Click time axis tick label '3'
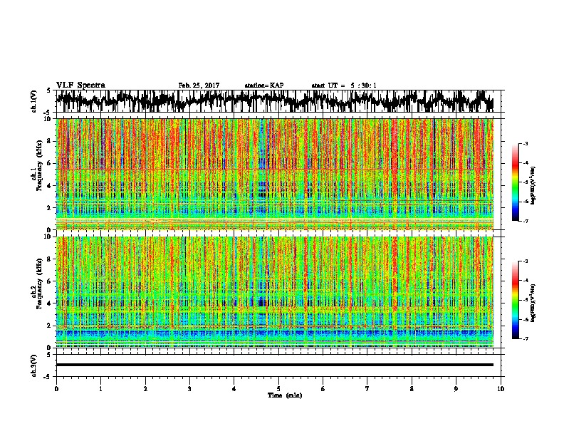Screen dimensions: 564x436 (x=189, y=389)
